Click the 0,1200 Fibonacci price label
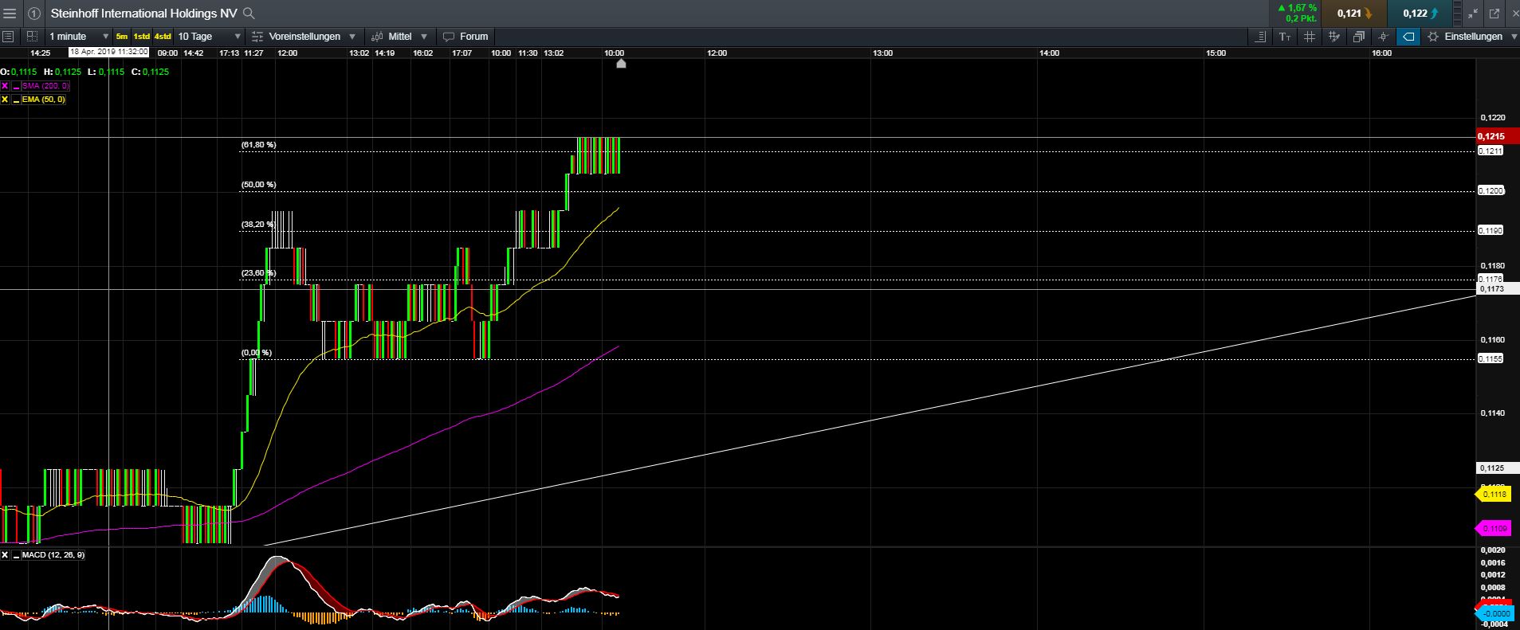 [x=1491, y=191]
